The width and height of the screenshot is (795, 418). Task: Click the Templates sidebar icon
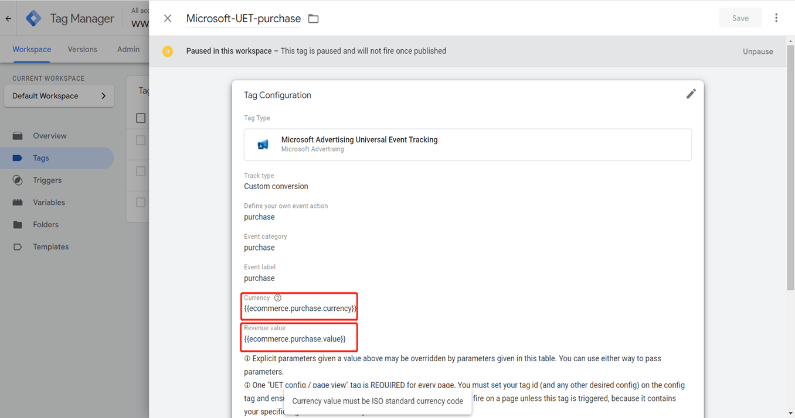tap(18, 247)
